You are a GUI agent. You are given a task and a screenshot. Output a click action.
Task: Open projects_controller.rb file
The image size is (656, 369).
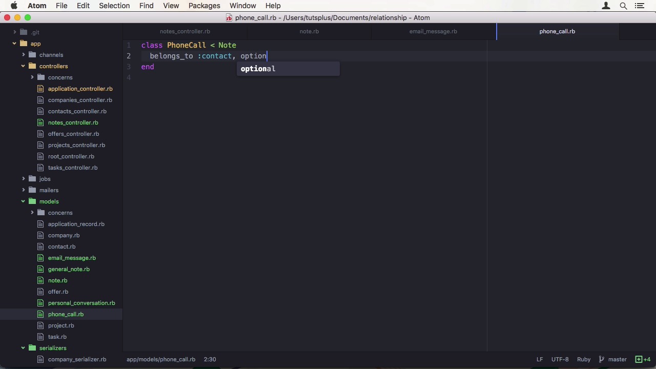[x=76, y=145]
